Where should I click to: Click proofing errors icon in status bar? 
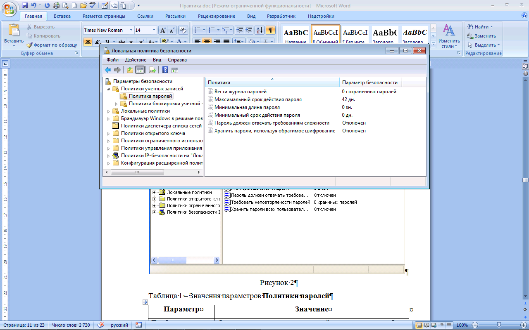coord(100,325)
